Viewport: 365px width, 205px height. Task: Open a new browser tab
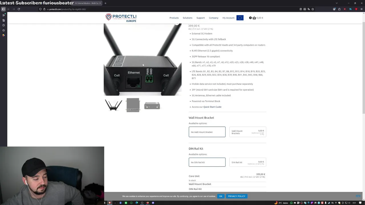point(105,3)
